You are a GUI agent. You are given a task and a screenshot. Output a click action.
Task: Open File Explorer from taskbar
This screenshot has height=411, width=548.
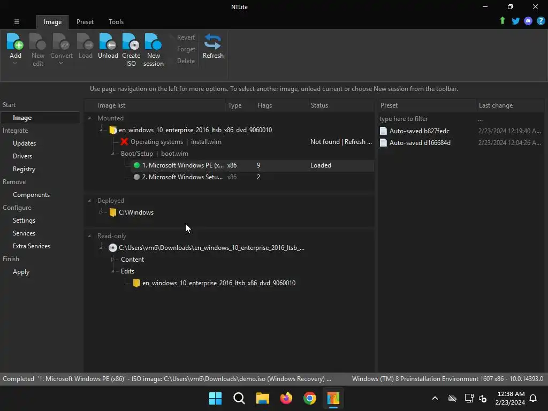262,398
